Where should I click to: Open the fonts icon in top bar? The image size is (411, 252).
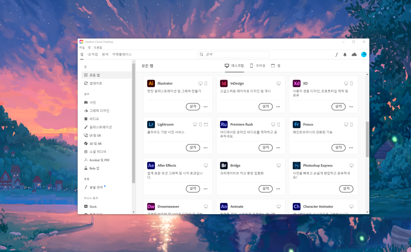[x=337, y=54]
